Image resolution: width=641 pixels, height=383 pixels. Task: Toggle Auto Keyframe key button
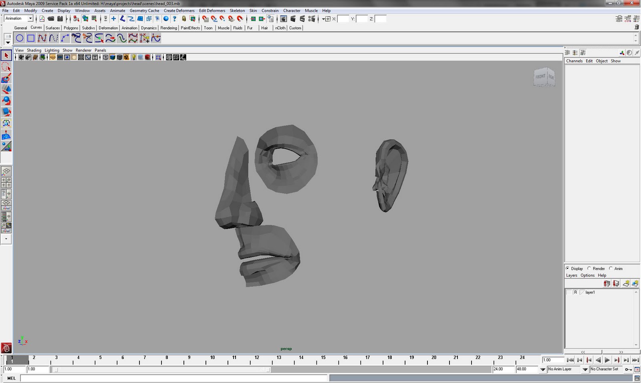[x=628, y=369]
